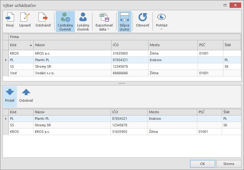Click IČO 31635903 in upper table
The image size is (244, 170).
tap(130, 53)
